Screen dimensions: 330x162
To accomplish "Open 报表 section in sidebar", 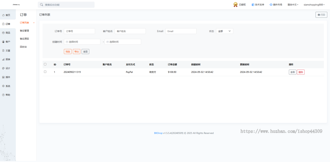I will coord(8,59).
